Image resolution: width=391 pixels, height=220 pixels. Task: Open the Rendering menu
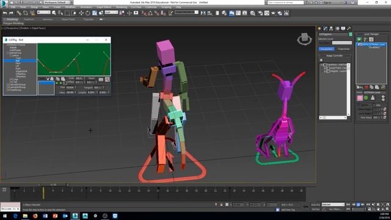[x=122, y=7]
